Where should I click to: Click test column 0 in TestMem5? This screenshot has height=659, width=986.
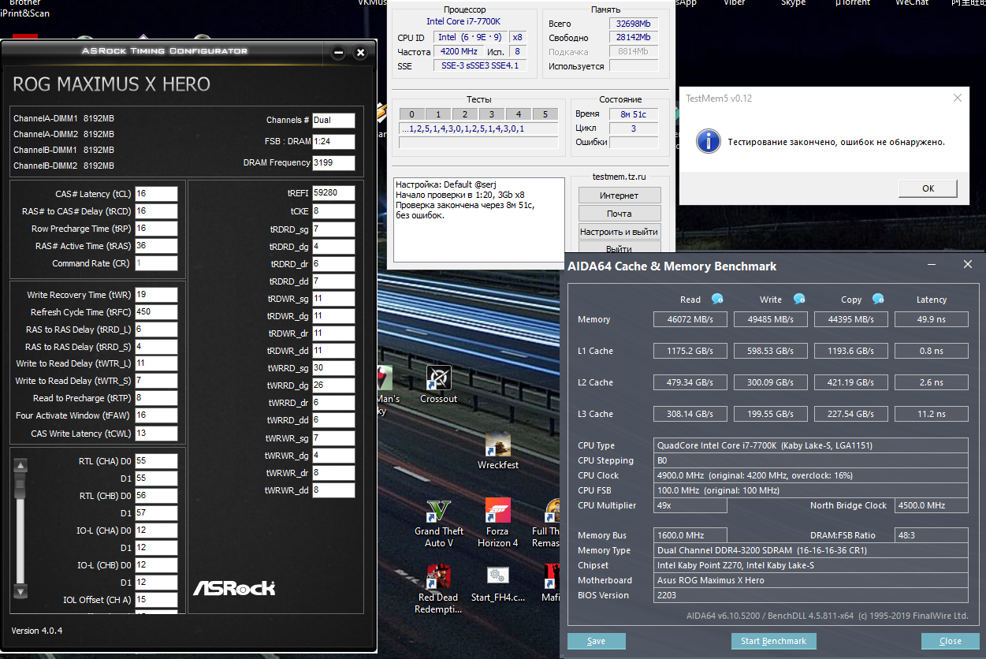point(411,114)
